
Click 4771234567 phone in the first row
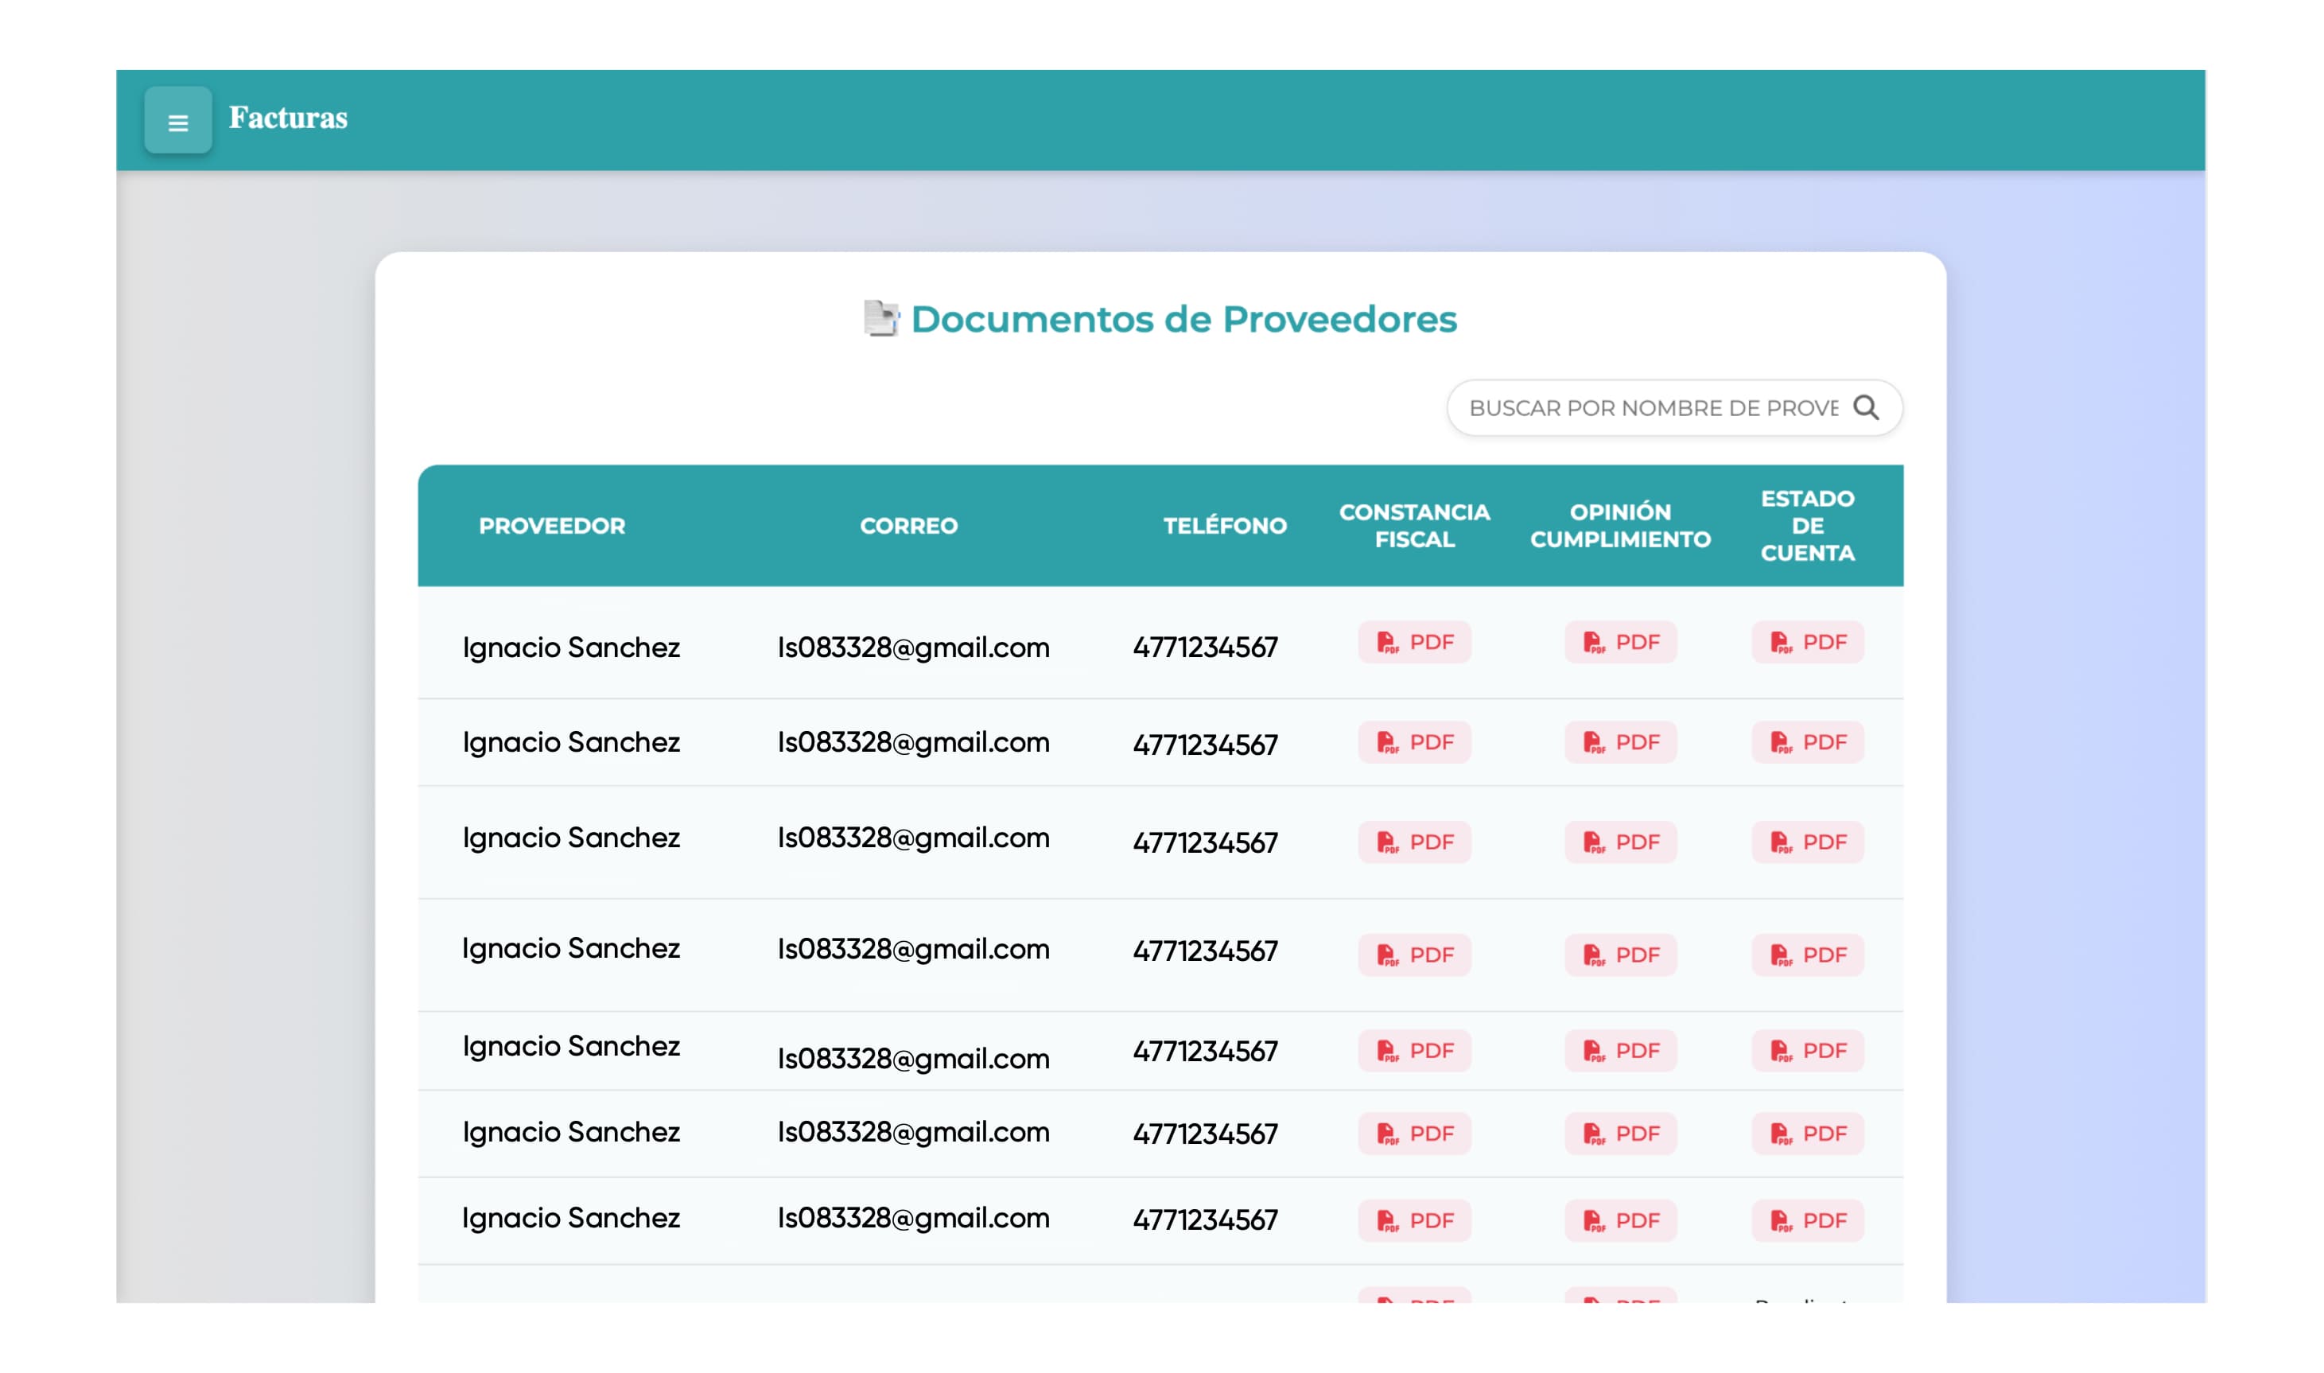pyautogui.click(x=1206, y=648)
